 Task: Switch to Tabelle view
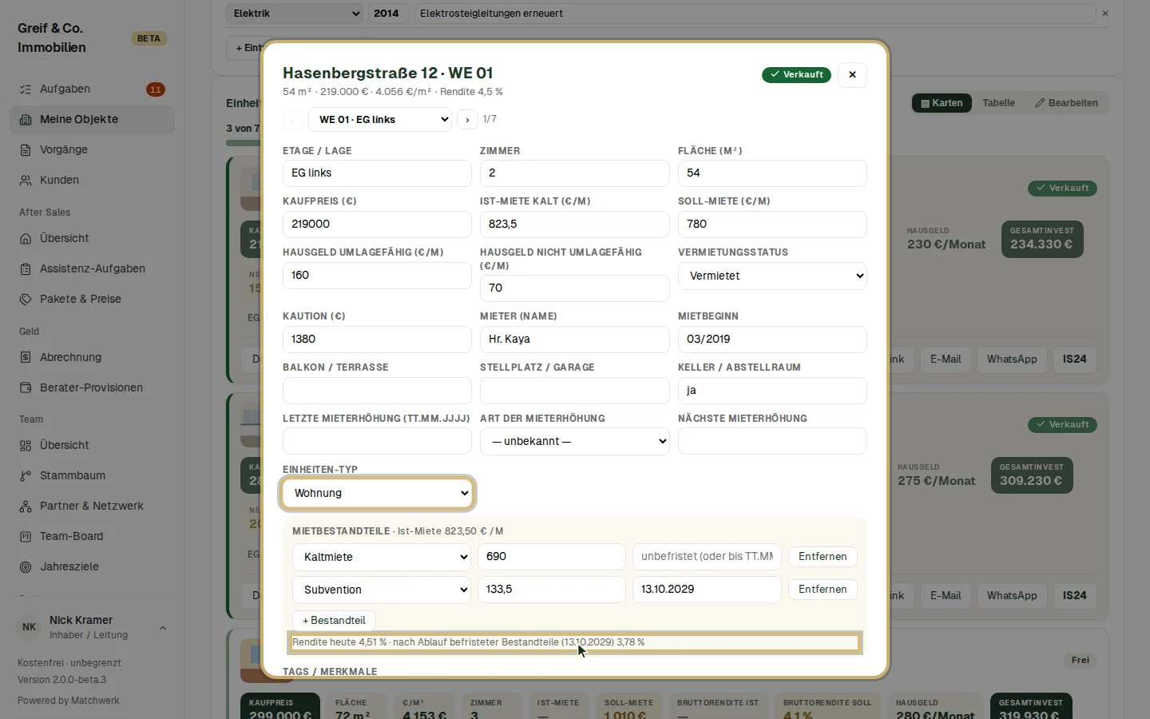[x=998, y=103]
